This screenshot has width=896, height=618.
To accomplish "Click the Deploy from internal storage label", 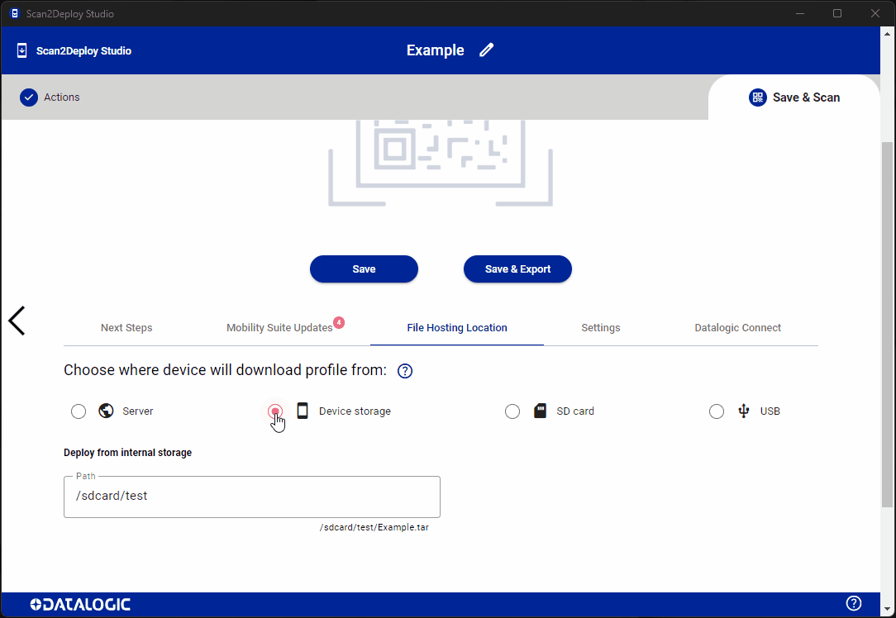I will [128, 453].
